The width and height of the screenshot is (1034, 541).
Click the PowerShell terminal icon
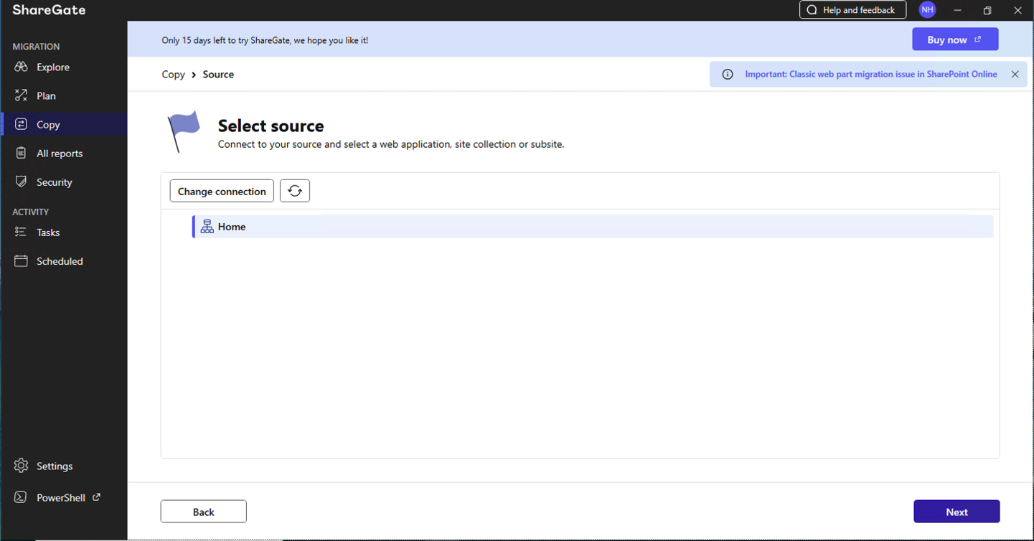(21, 497)
